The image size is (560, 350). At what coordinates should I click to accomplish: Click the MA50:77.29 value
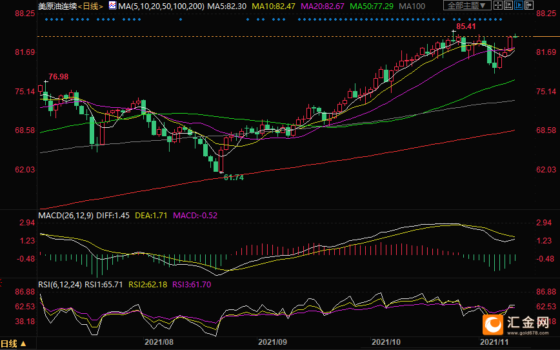372,6
